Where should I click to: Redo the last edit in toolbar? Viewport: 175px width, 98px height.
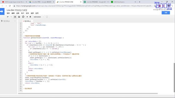(11, 17)
